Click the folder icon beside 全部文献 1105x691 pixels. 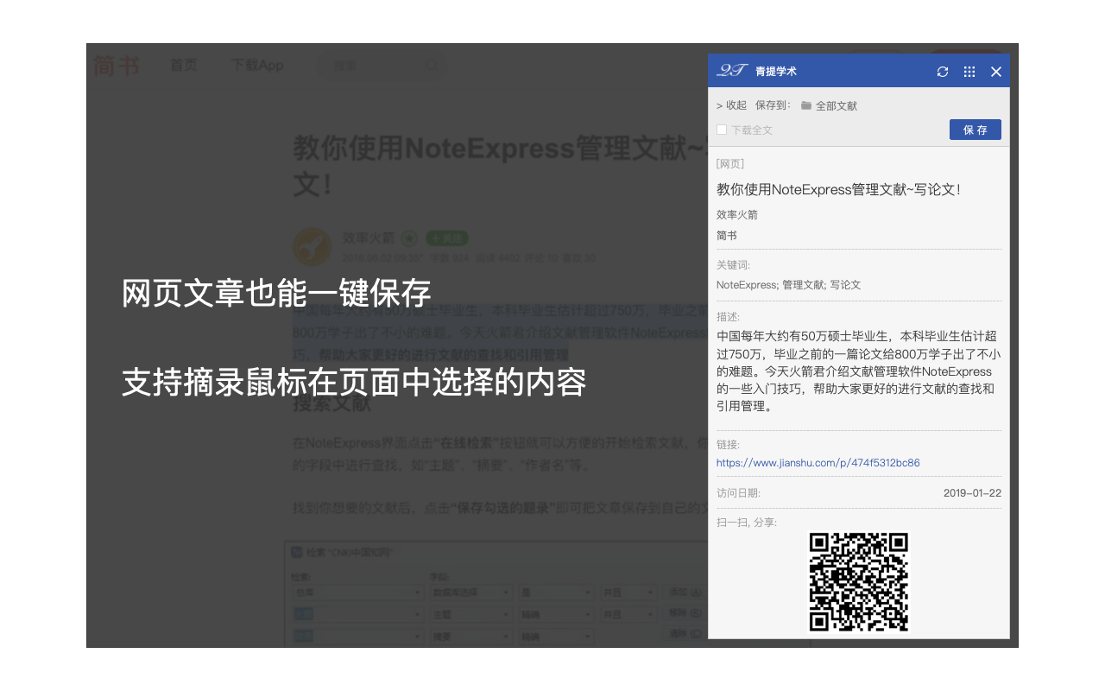click(x=806, y=105)
